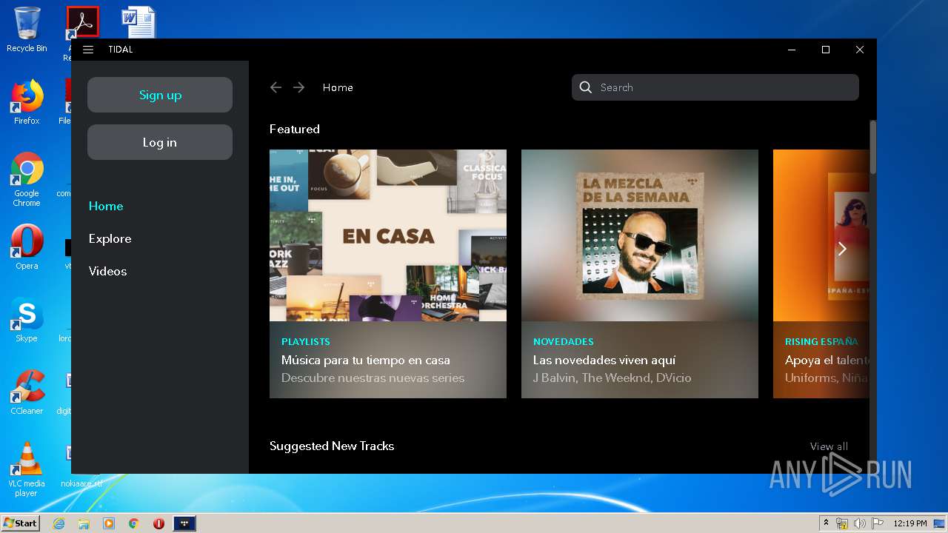The image size is (948, 533).
Task: Focus the Search input field
Action: [715, 87]
